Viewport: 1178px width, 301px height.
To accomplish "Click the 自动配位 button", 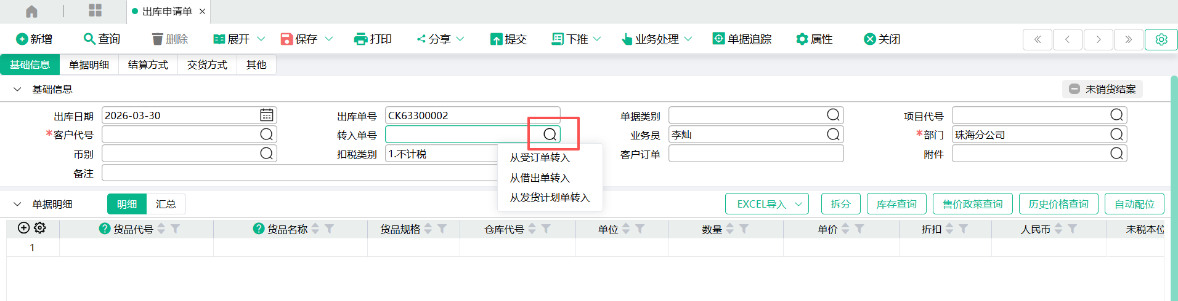I will click(x=1134, y=204).
